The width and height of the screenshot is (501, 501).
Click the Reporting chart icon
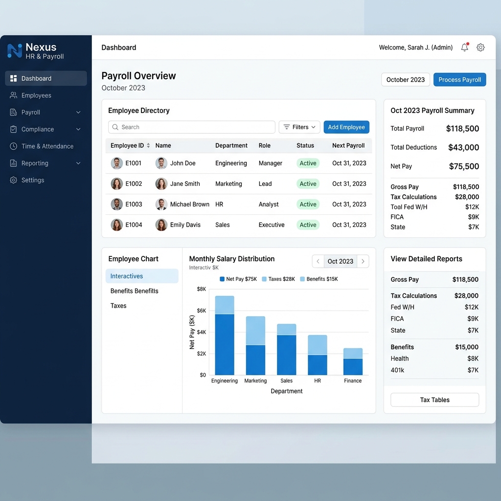[x=13, y=163]
